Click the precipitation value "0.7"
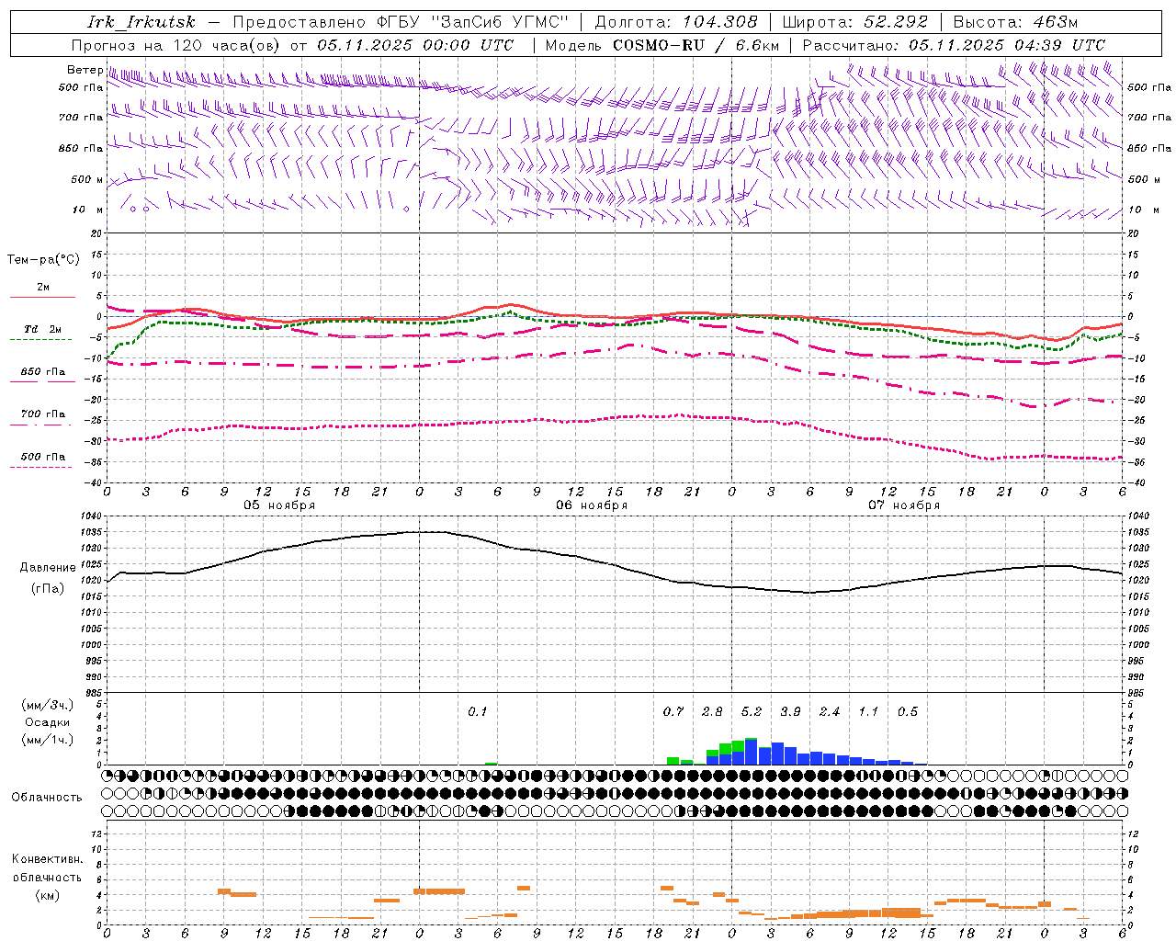Viewport: 1176px width, 941px height. tap(673, 712)
